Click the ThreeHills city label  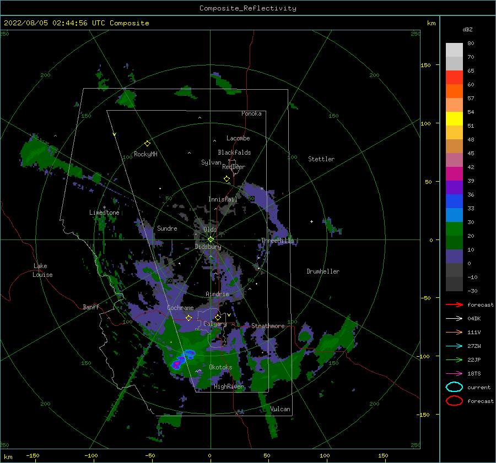277,241
